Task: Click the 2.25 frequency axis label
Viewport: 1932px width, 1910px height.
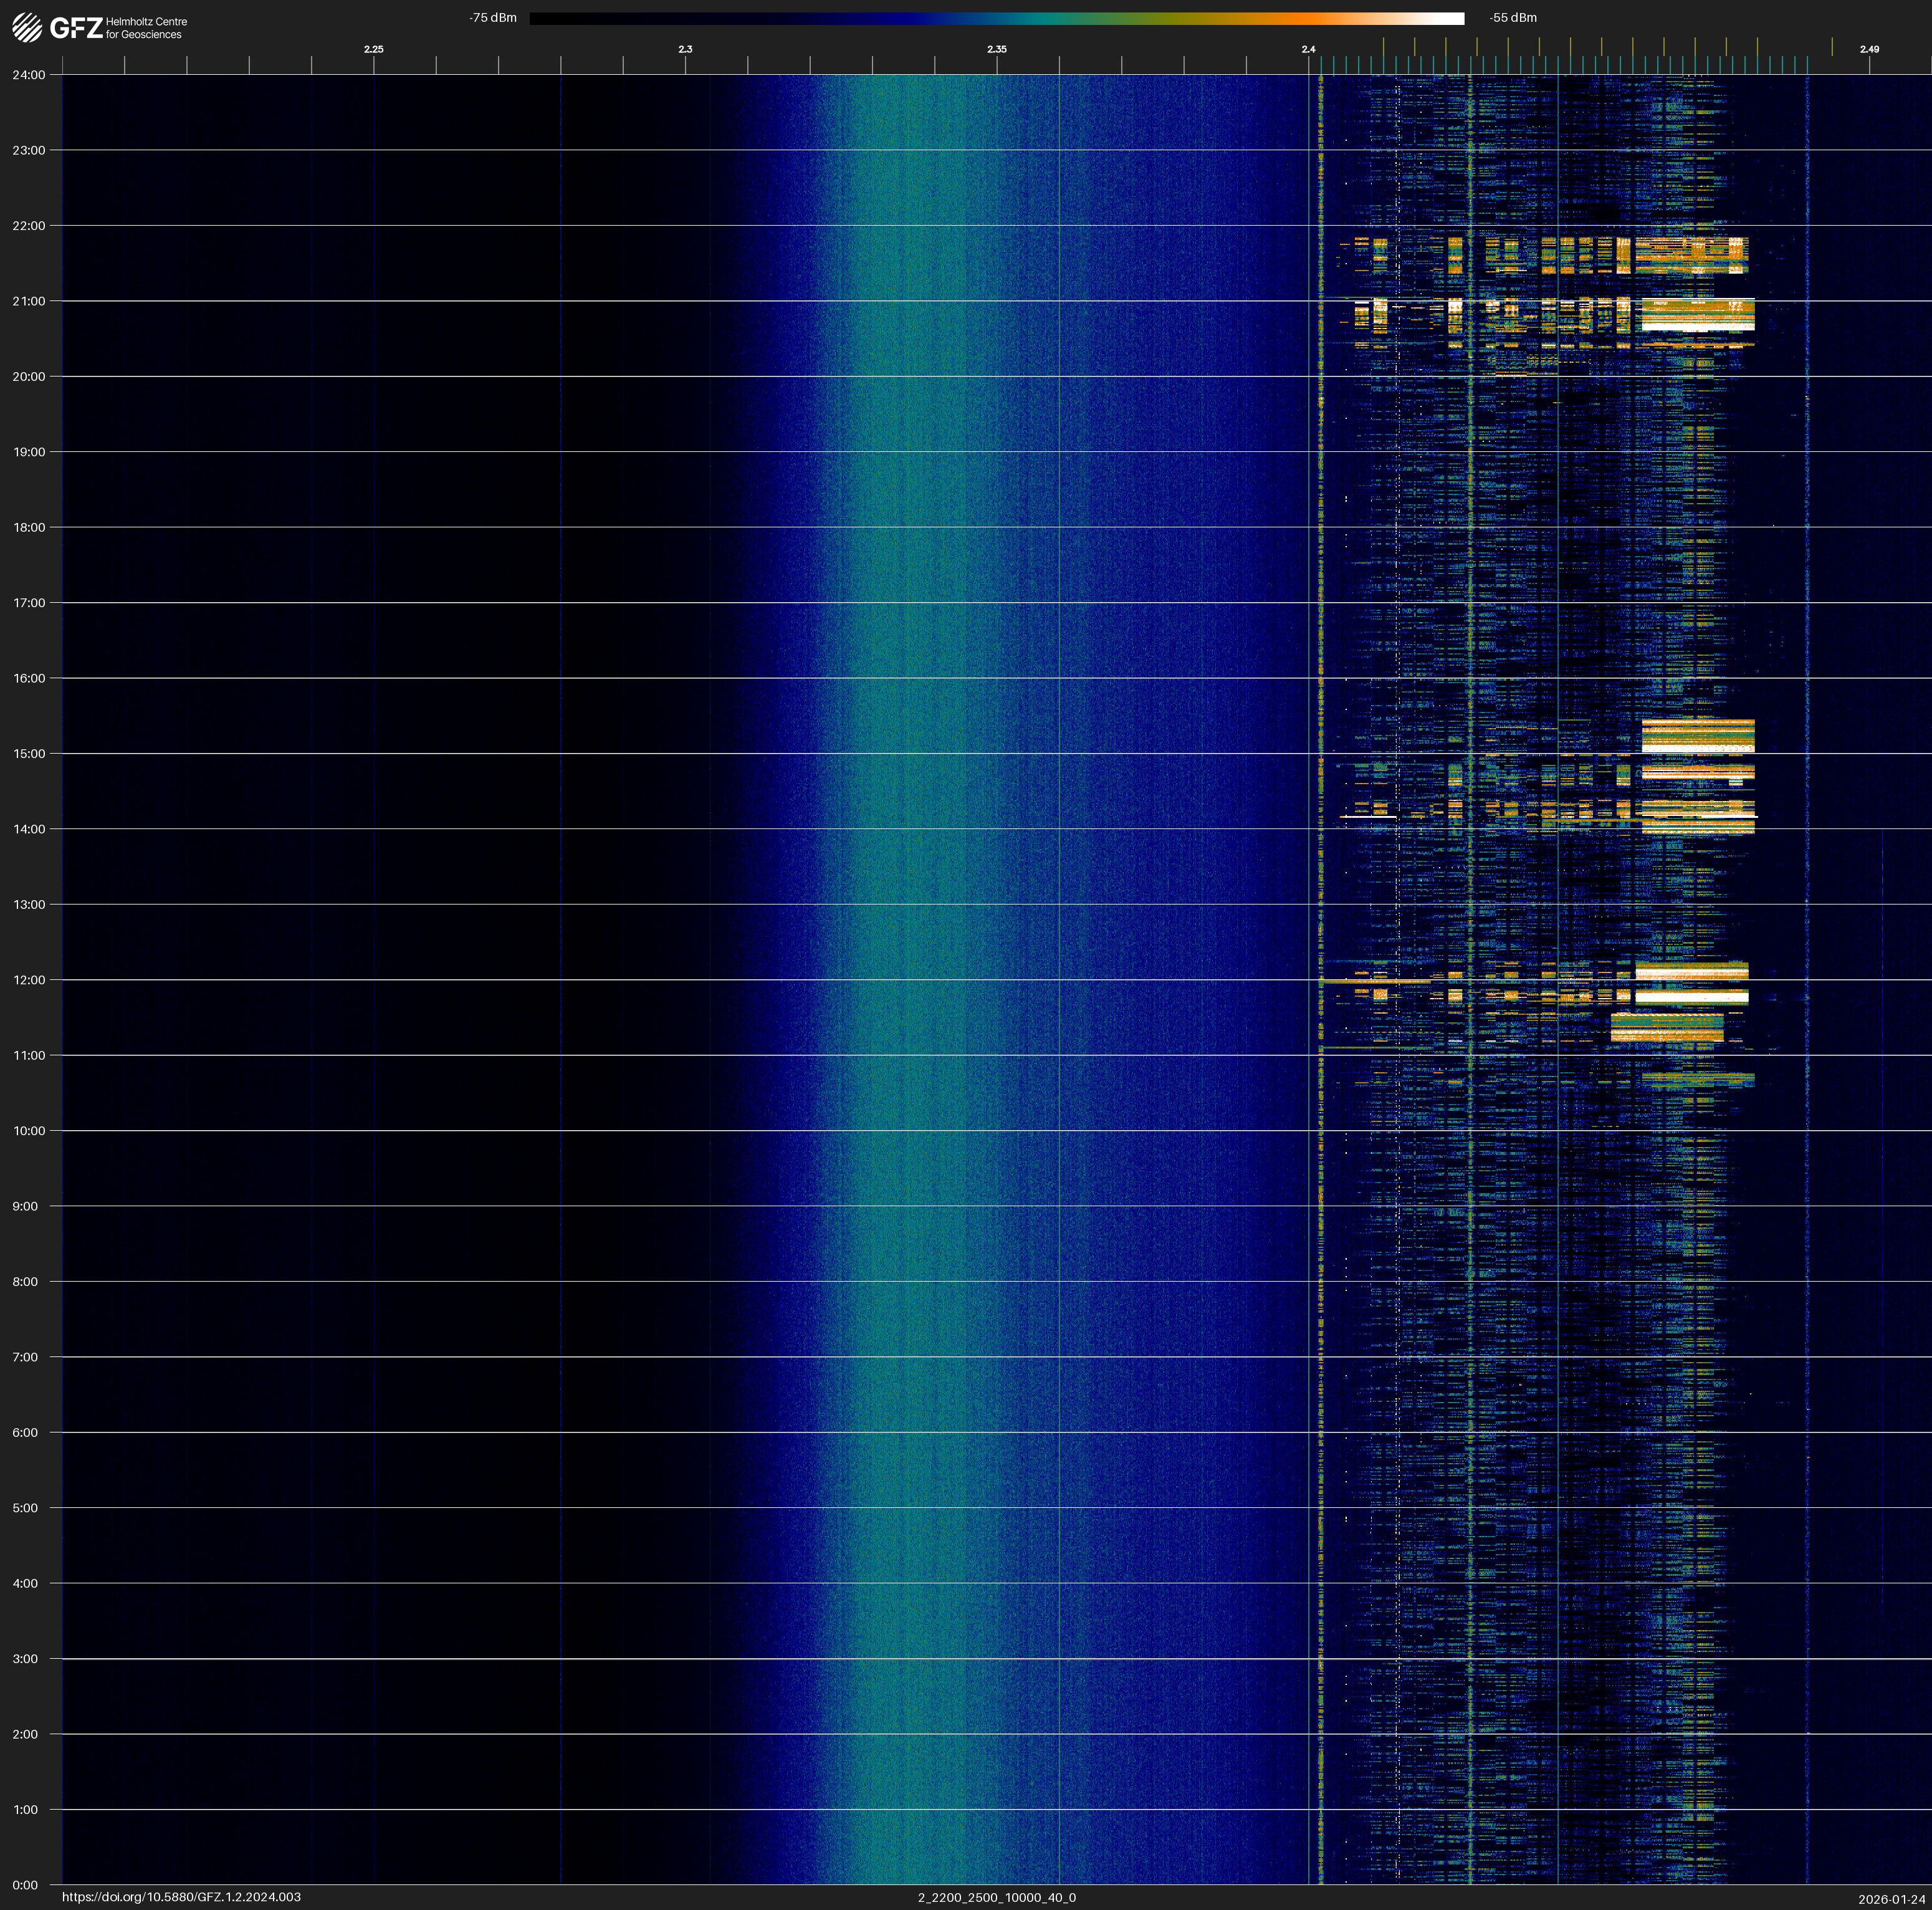Action: (x=373, y=49)
